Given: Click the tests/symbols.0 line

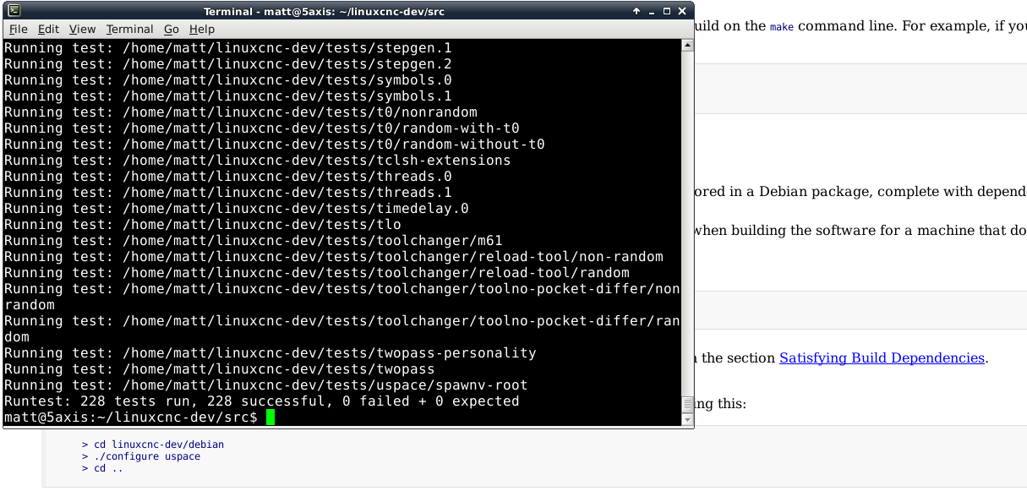Looking at the screenshot, I should tap(228, 79).
